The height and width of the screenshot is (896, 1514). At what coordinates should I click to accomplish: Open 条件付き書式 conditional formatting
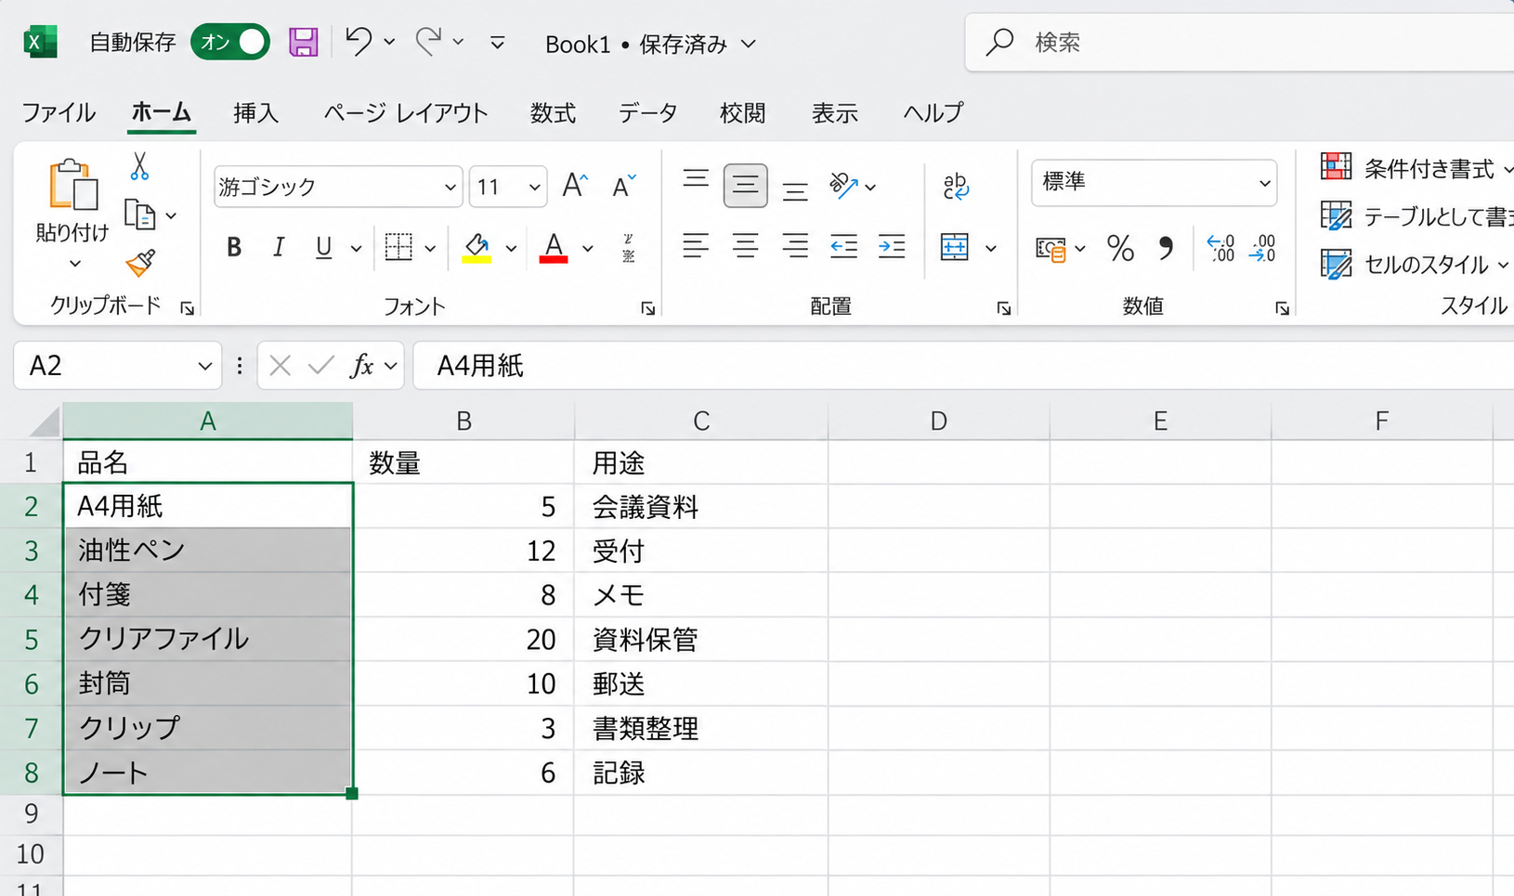pyautogui.click(x=1417, y=169)
